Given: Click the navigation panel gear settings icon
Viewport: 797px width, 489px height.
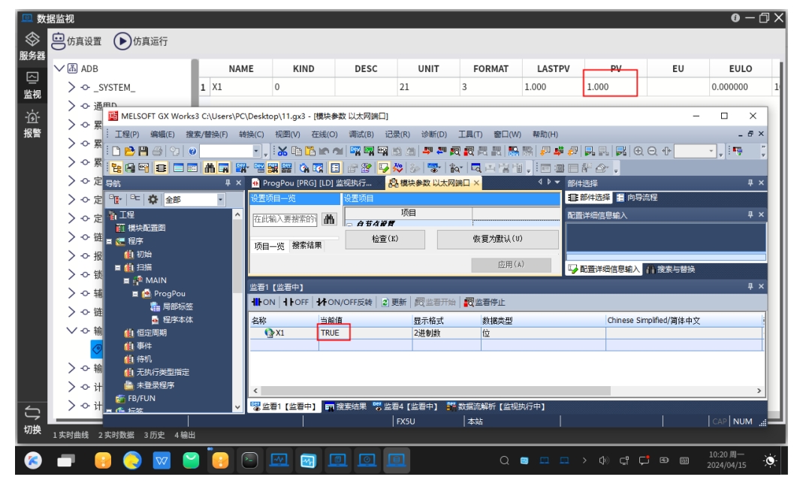Looking at the screenshot, I should click(x=152, y=200).
